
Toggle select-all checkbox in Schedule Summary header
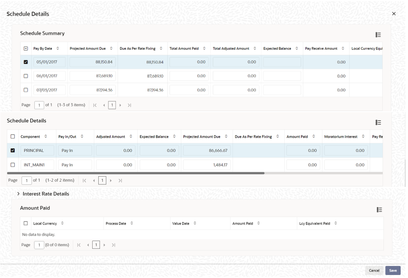[x=26, y=48]
